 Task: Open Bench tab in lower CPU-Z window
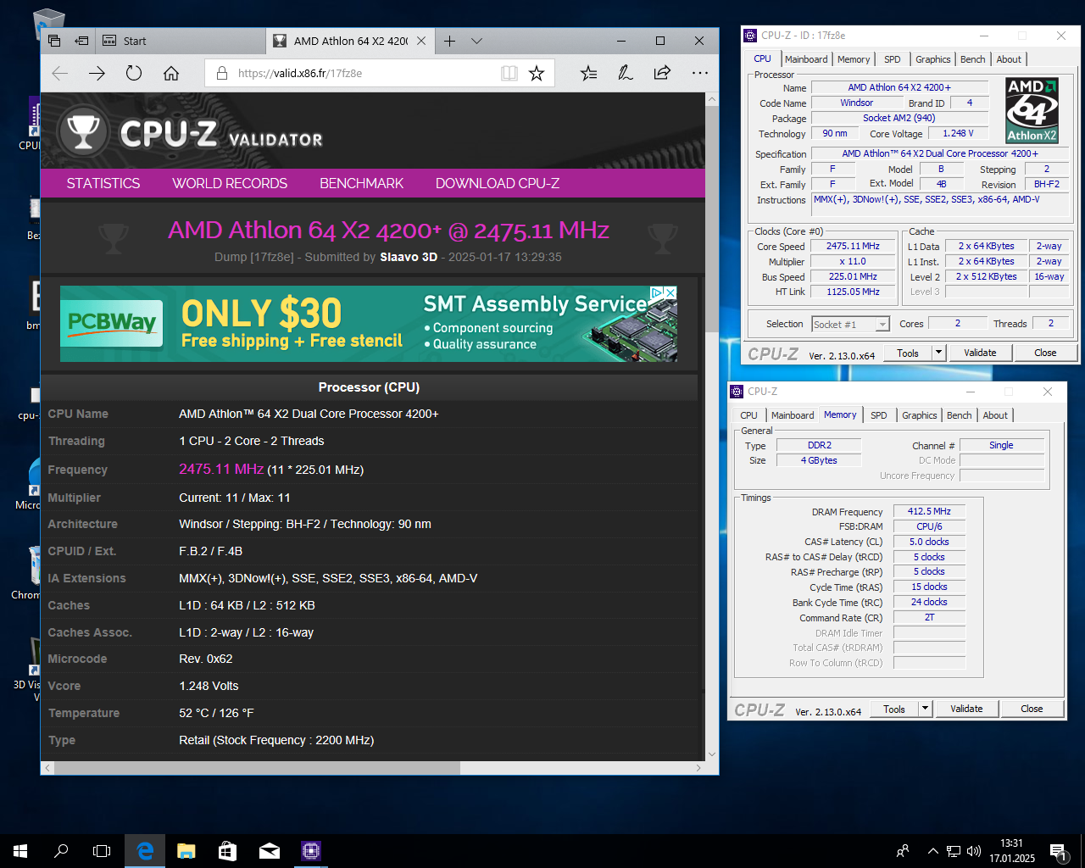(x=960, y=415)
